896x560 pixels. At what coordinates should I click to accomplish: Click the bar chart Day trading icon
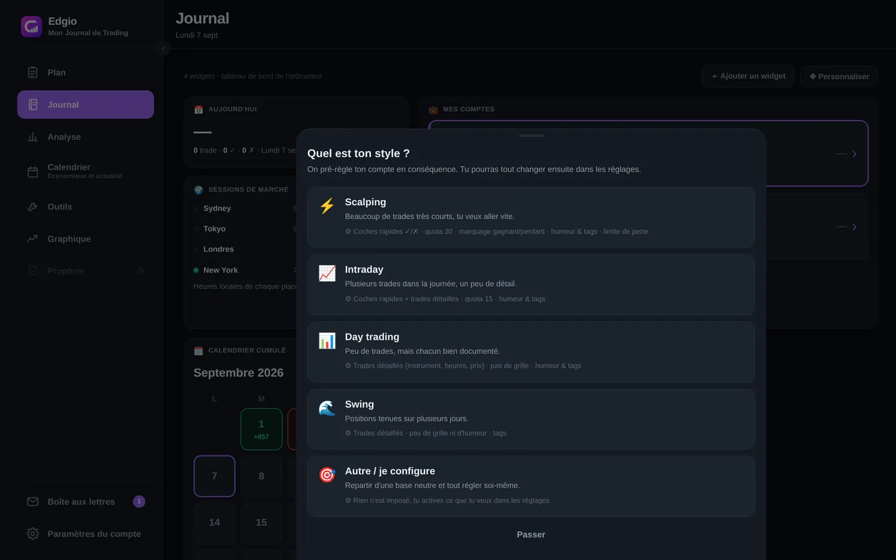[327, 340]
